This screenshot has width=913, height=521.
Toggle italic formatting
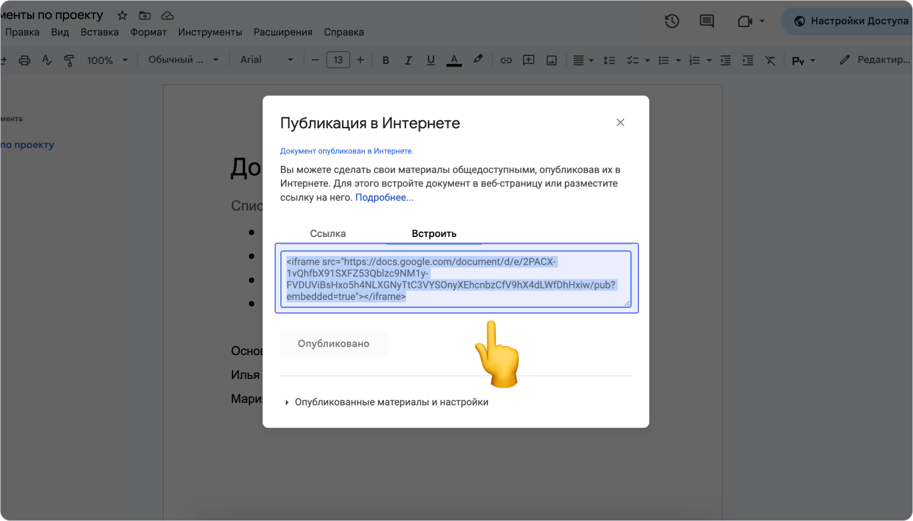408,60
